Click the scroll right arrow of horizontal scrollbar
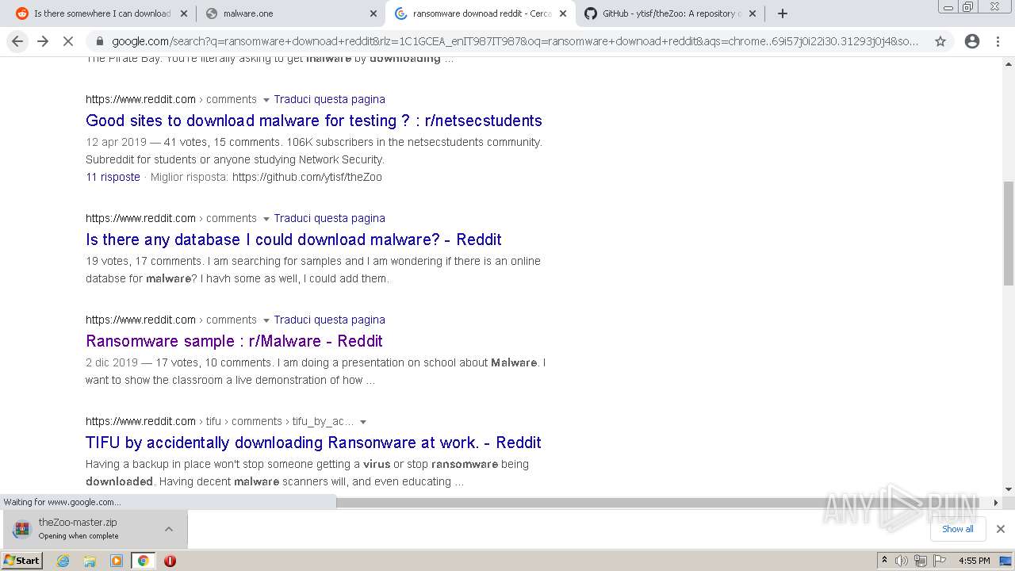This screenshot has height=571, width=1015. pos(996,502)
